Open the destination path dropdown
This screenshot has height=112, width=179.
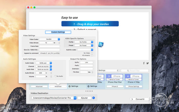[54, 98]
